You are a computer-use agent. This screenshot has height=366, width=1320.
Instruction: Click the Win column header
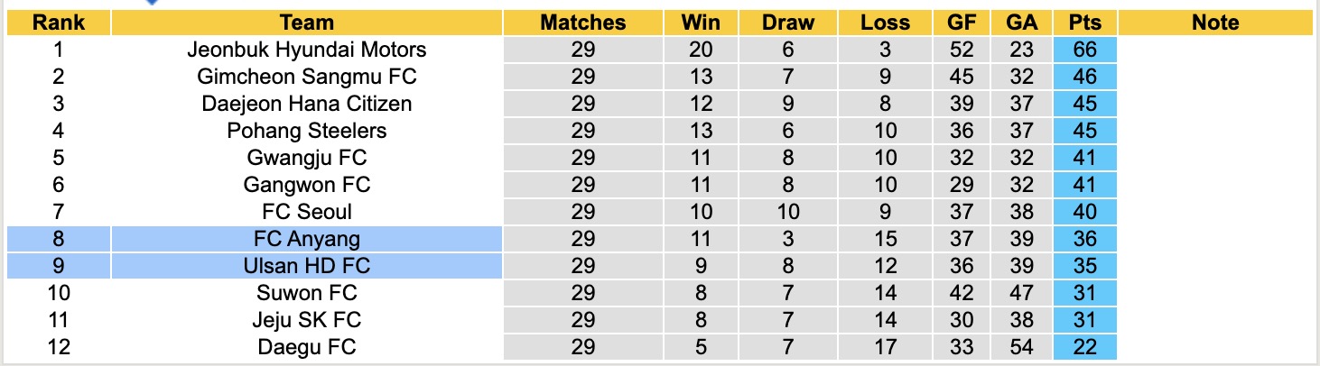pyautogui.click(x=701, y=23)
